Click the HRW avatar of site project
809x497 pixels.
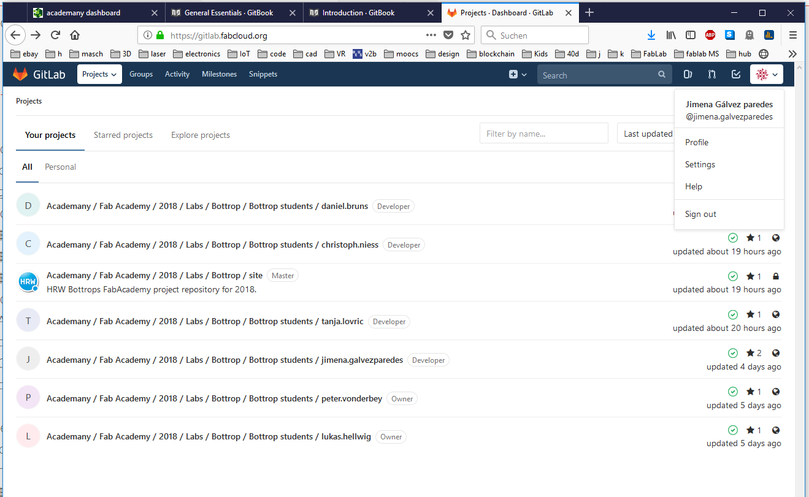(x=28, y=282)
